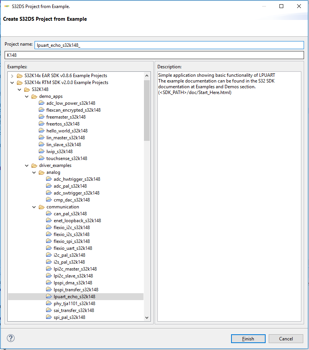Image resolution: width=309 pixels, height=350 pixels.
Task: Click the Finish button
Action: pyautogui.click(x=248, y=338)
